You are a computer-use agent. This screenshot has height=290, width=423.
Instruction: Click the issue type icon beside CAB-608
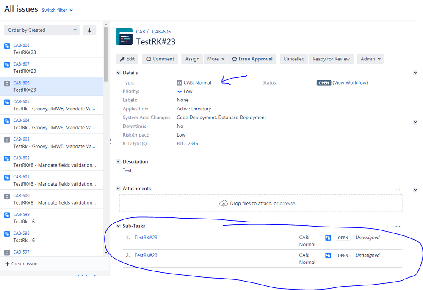click(x=7, y=46)
